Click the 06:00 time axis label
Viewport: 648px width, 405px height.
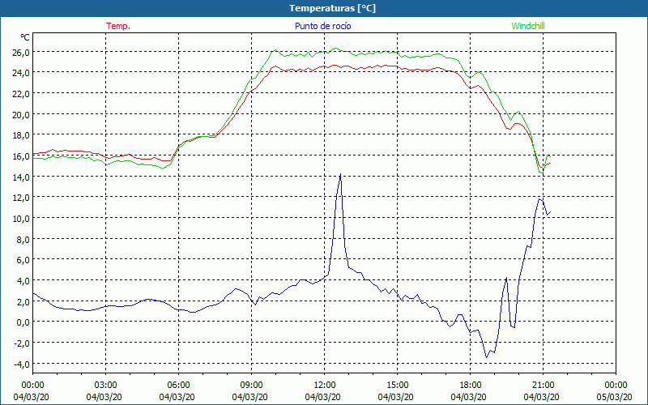178,386
